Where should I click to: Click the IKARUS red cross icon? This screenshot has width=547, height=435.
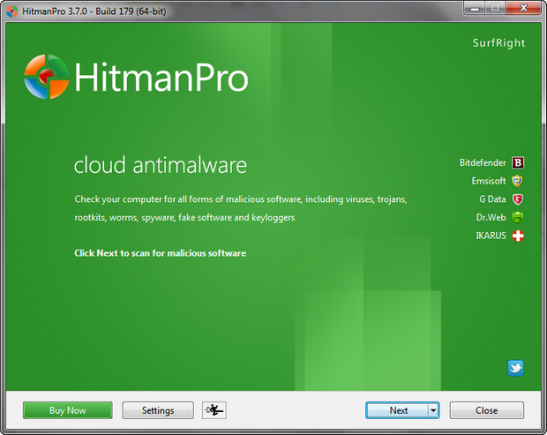[518, 236]
